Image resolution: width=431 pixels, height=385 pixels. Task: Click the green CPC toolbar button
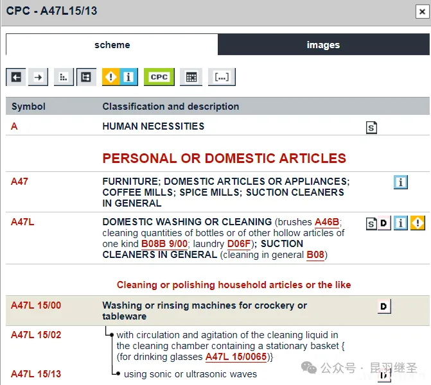pyautogui.click(x=159, y=77)
